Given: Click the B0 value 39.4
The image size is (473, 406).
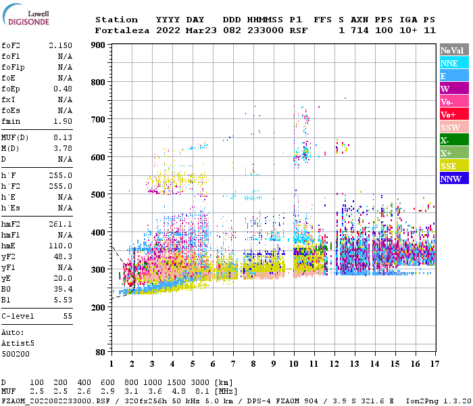Looking at the screenshot, I should [x=63, y=290].
